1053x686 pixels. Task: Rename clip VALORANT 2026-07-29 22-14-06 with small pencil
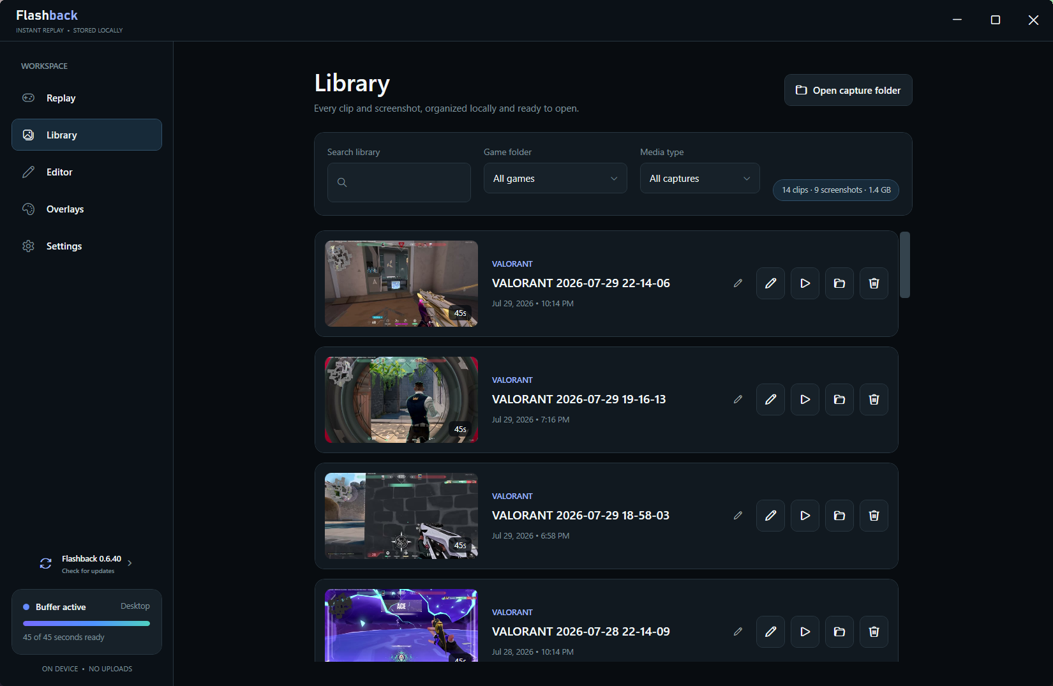738,283
